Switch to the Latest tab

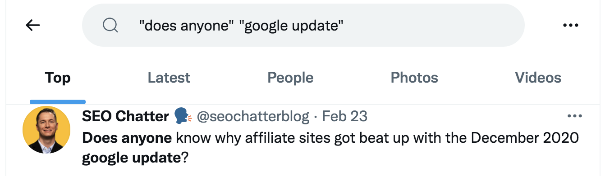(169, 78)
